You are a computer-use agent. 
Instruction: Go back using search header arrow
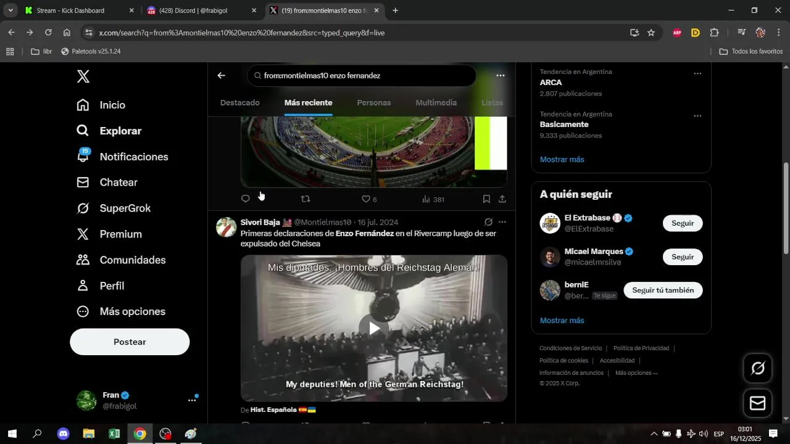point(222,75)
